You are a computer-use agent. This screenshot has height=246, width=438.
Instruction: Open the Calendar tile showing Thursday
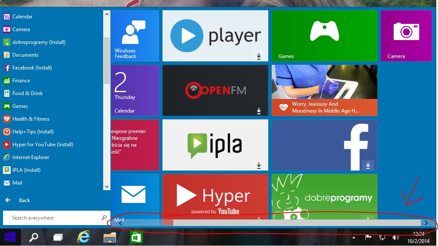(x=135, y=90)
